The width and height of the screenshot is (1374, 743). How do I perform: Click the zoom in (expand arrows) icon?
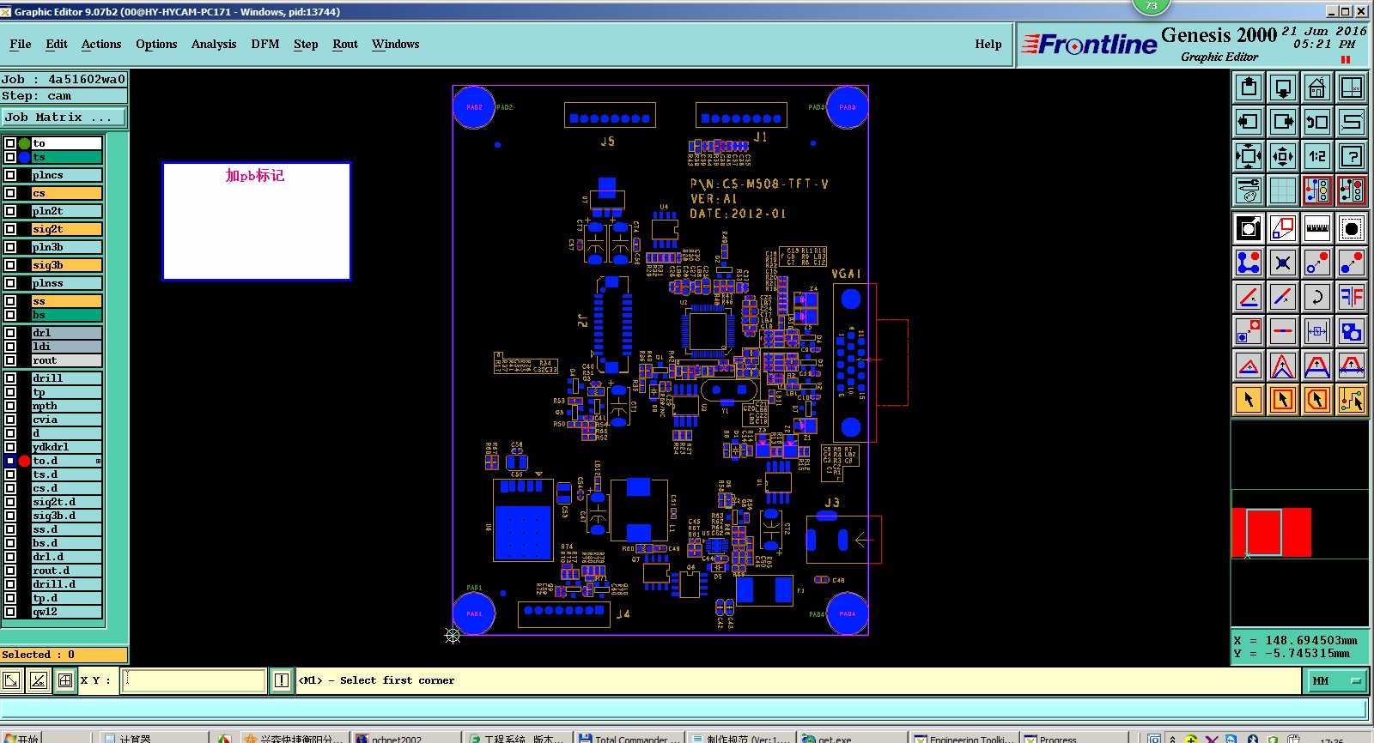point(1249,156)
